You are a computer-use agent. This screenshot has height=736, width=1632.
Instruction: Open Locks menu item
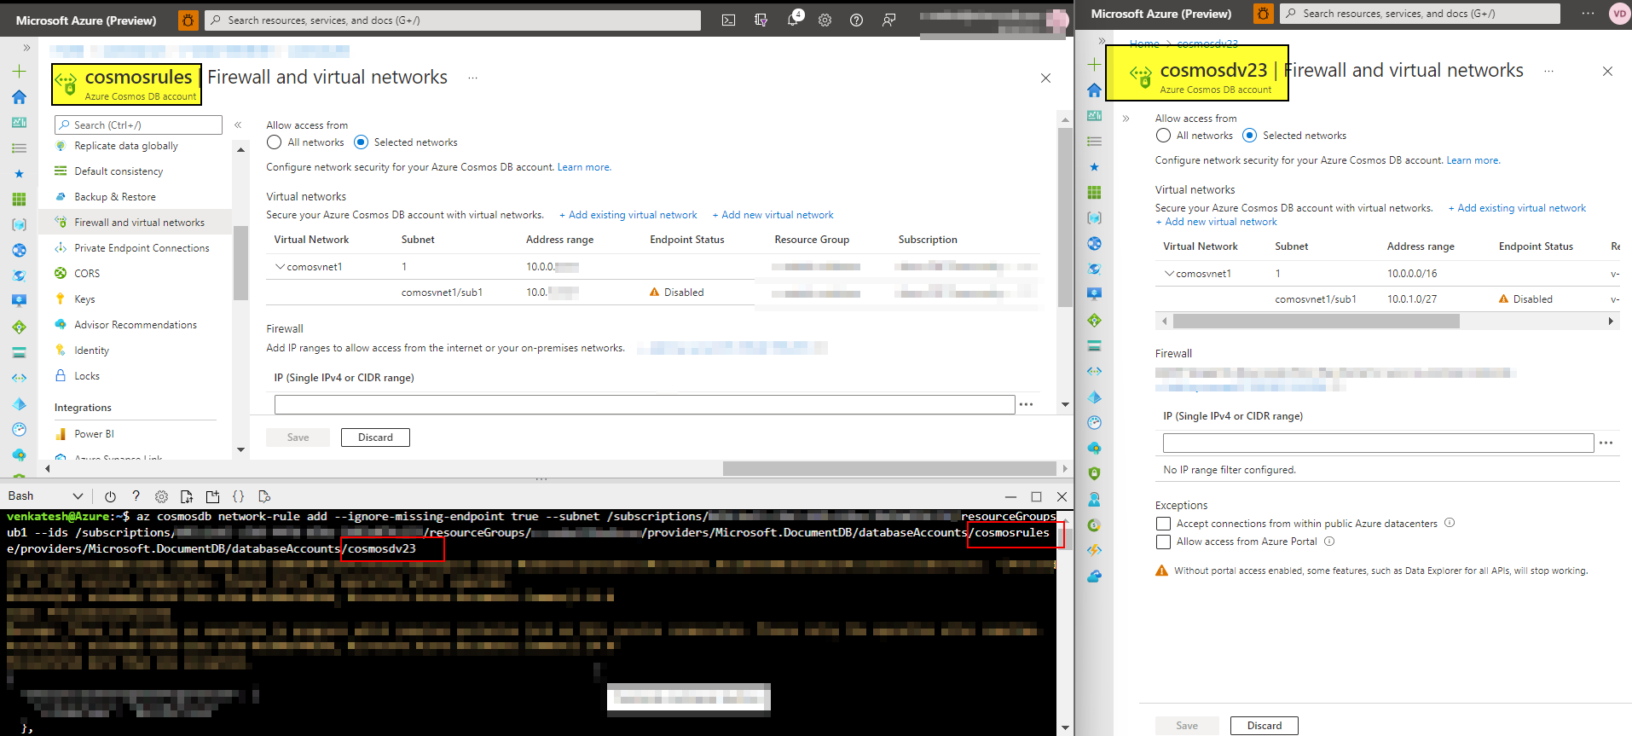(86, 376)
